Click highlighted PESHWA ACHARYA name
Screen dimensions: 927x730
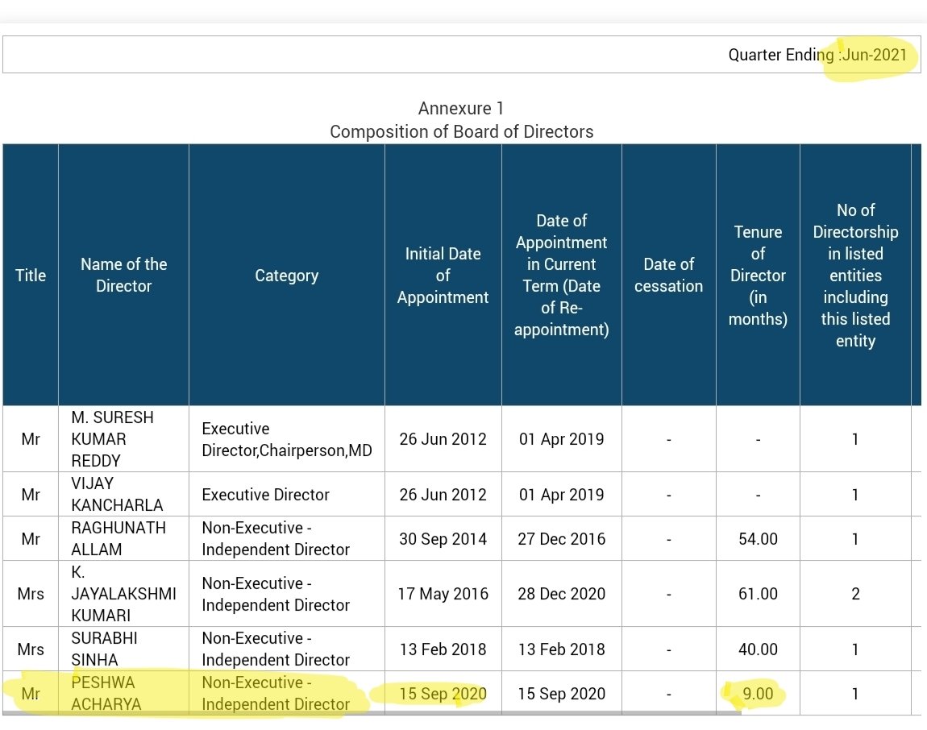[106, 694]
